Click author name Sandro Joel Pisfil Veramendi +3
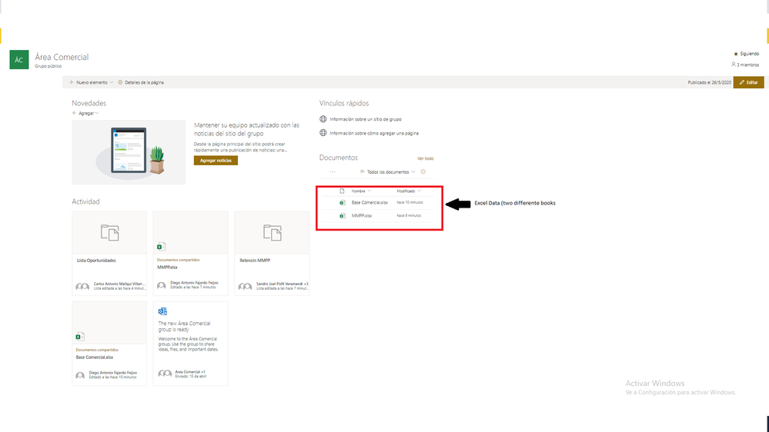Viewport: 769px width, 432px height. click(x=282, y=284)
